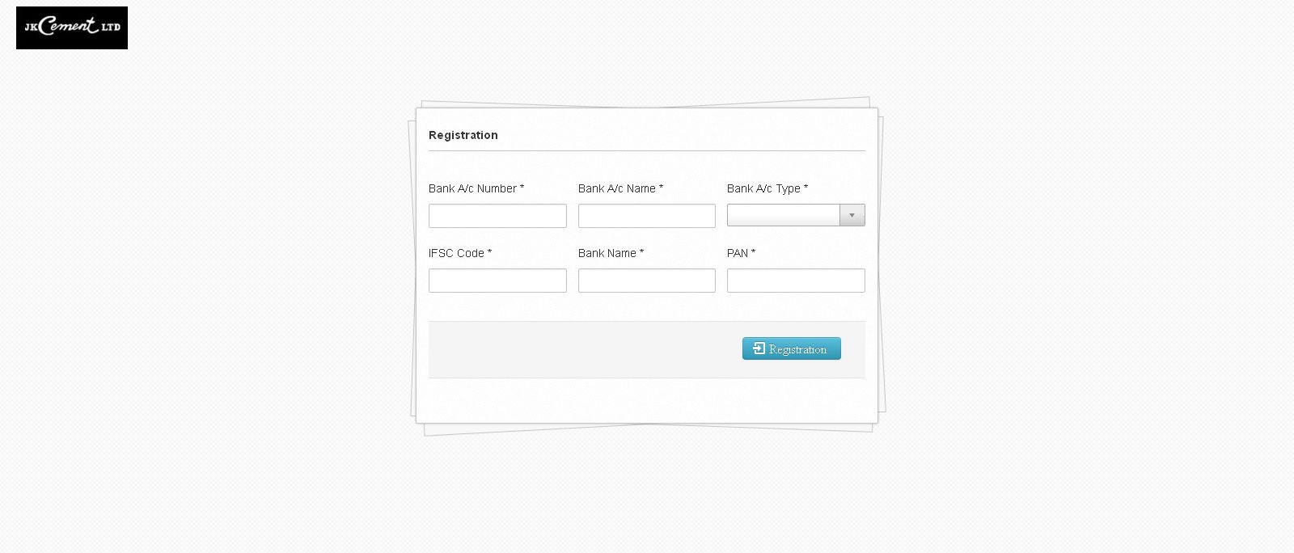Click the "Bank A/c Name *" label
This screenshot has width=1294, height=553.
(x=620, y=188)
